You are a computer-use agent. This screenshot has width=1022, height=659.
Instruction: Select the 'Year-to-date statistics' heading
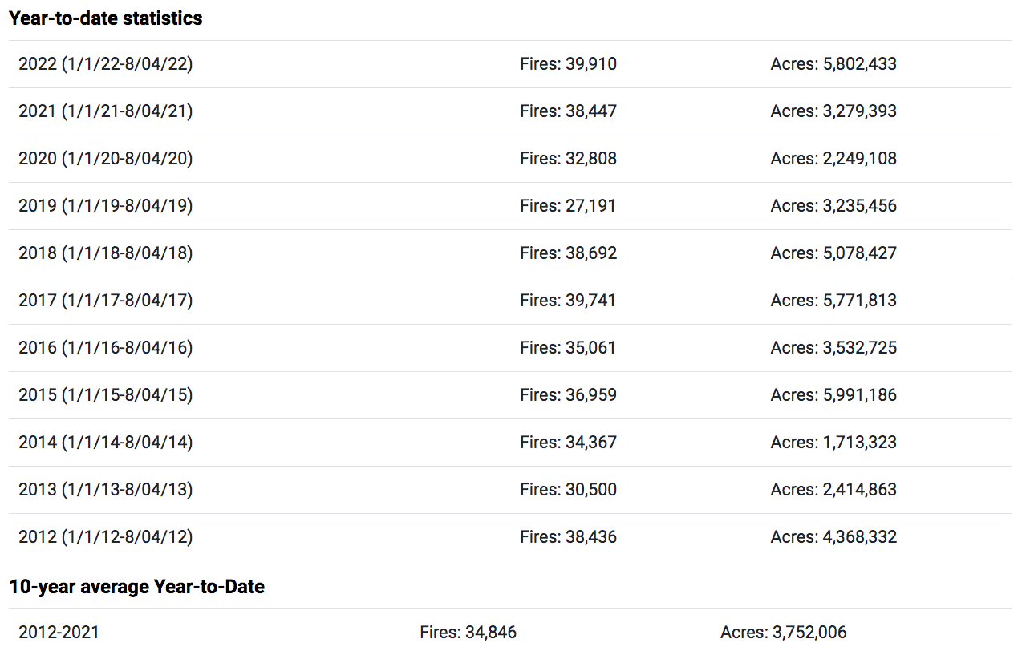click(x=106, y=18)
